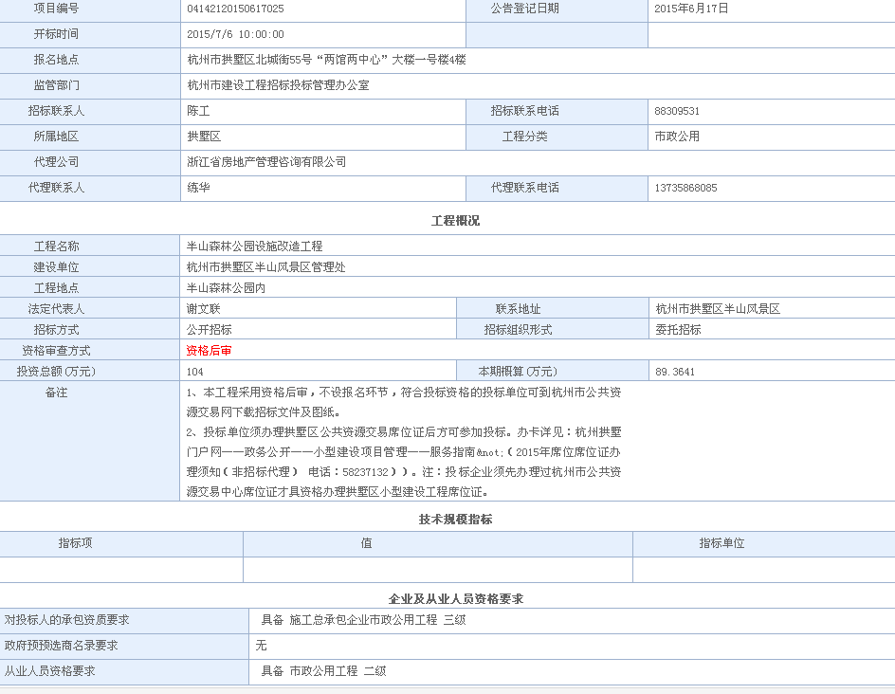Select the 工程分类 value 市政公用

pos(677,137)
